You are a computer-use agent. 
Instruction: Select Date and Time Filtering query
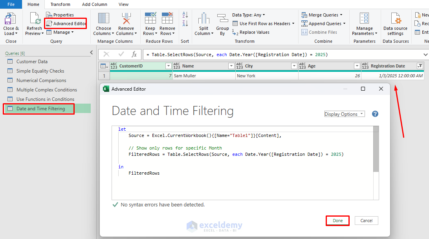pos(47,109)
